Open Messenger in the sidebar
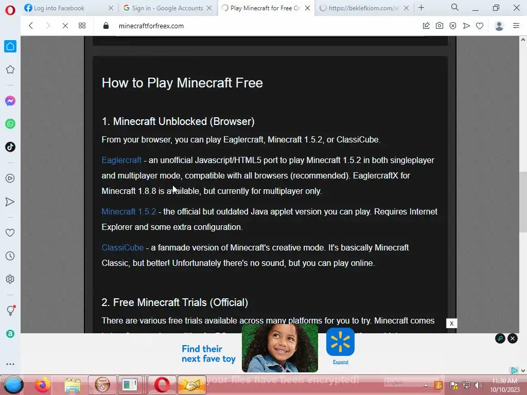This screenshot has height=395, width=527. [10, 101]
